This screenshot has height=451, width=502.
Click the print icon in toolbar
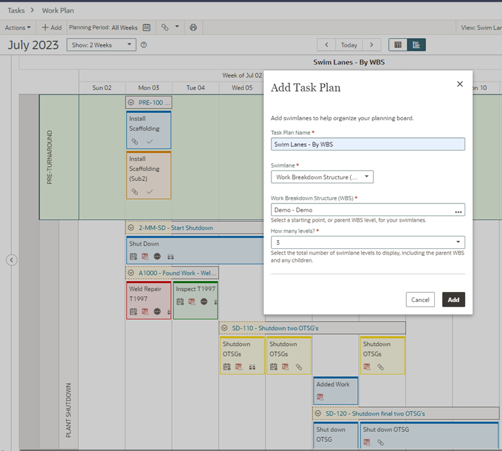click(x=193, y=28)
